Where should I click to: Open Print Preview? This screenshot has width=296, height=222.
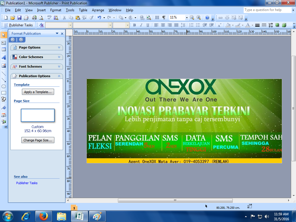coord(41,18)
